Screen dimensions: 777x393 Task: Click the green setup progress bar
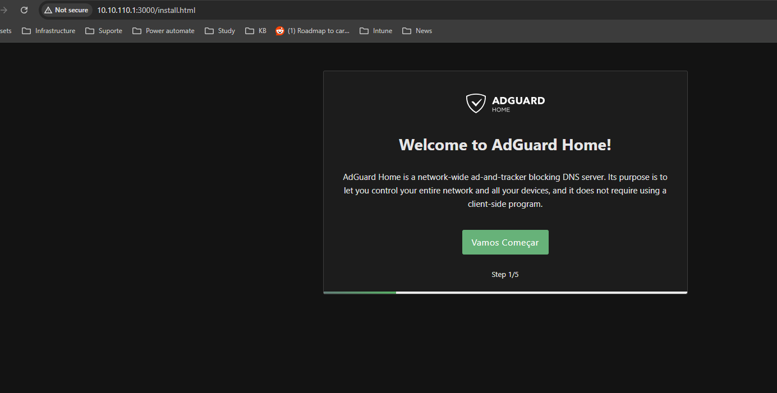click(359, 292)
